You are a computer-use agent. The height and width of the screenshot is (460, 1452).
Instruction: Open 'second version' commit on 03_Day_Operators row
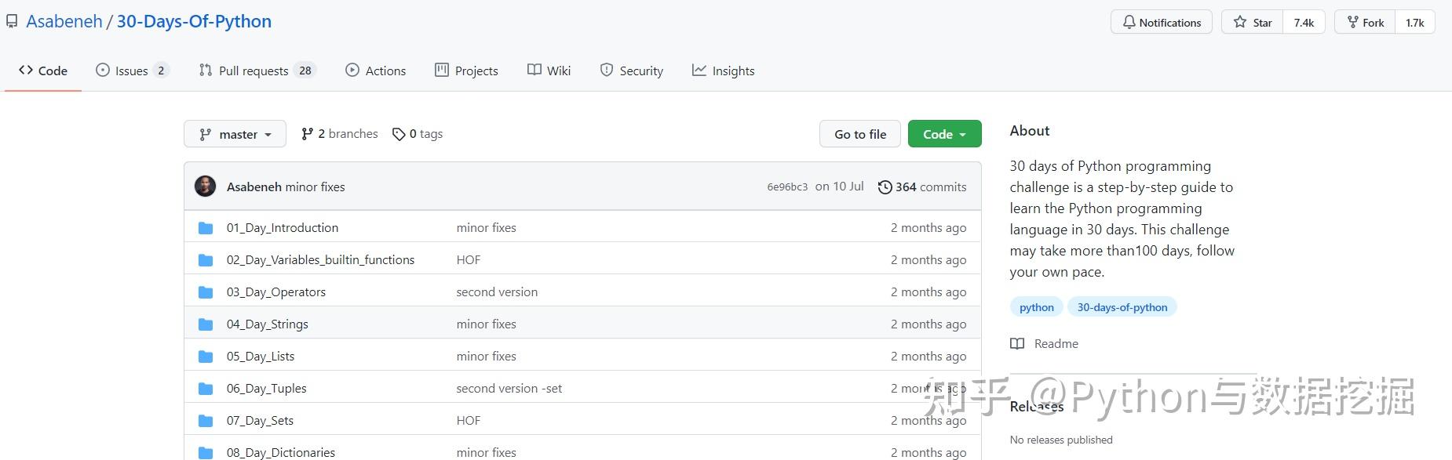pyautogui.click(x=497, y=292)
